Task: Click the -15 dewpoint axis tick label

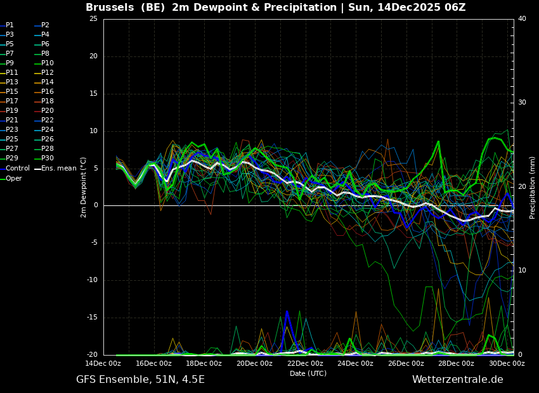Action: pos(93,318)
